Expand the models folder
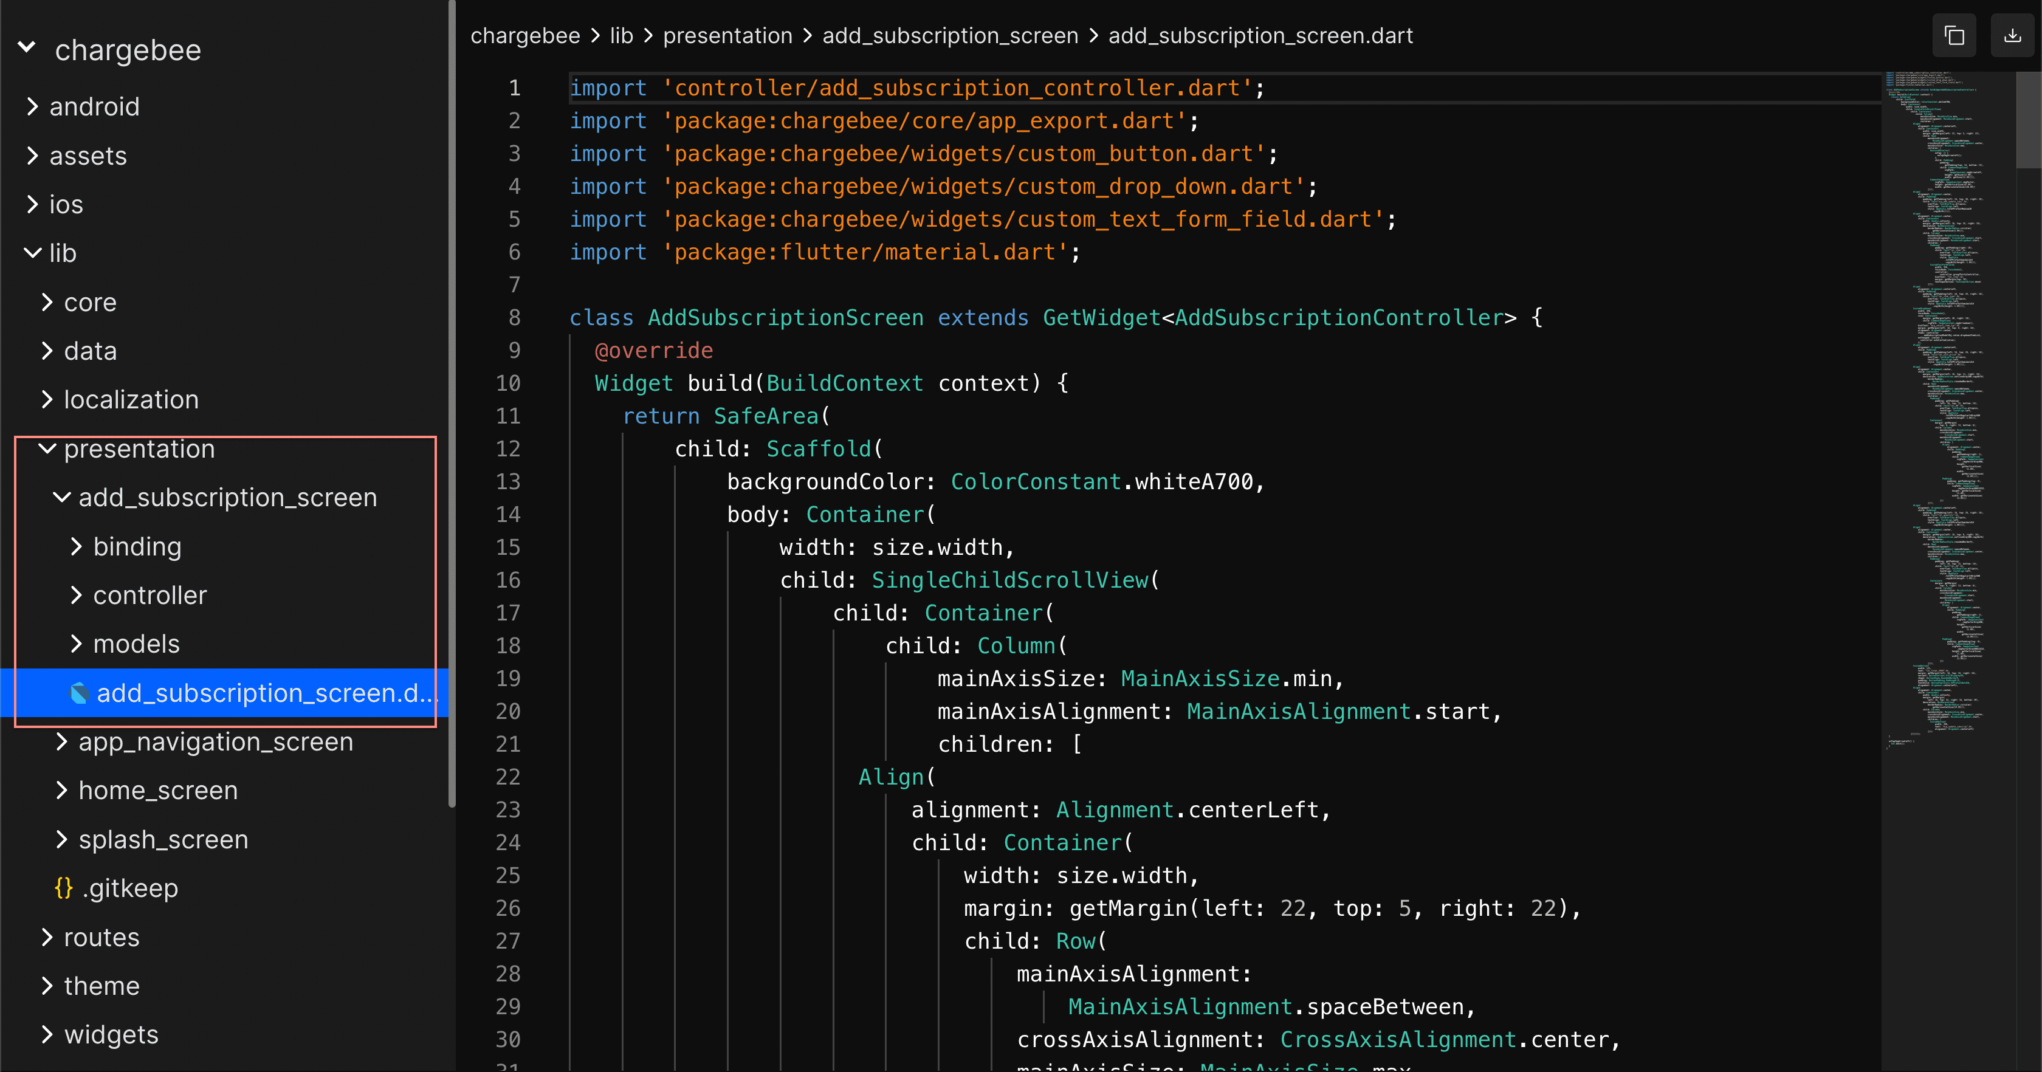 click(76, 644)
